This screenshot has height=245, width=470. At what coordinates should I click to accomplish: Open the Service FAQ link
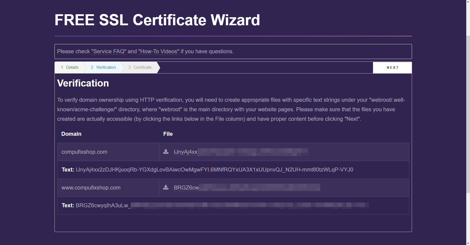(x=109, y=51)
